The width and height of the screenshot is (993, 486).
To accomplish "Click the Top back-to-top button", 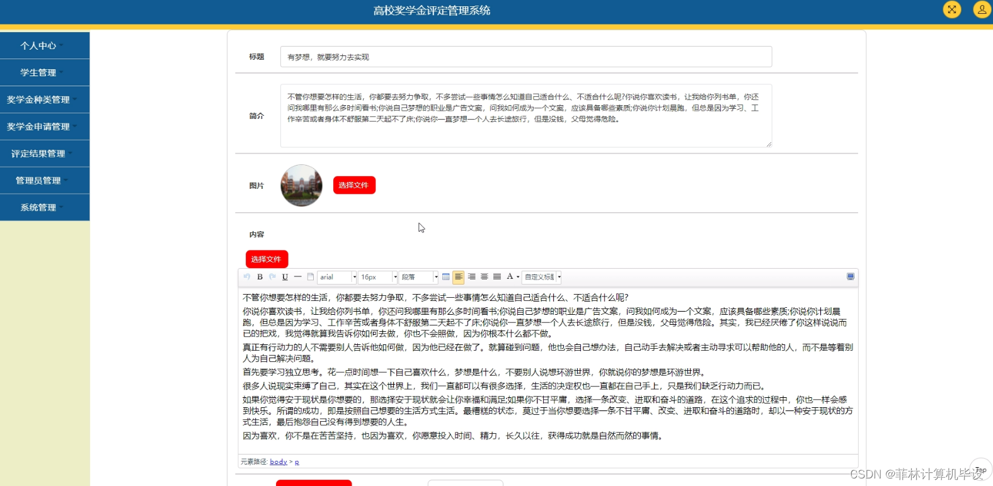I will (x=981, y=470).
